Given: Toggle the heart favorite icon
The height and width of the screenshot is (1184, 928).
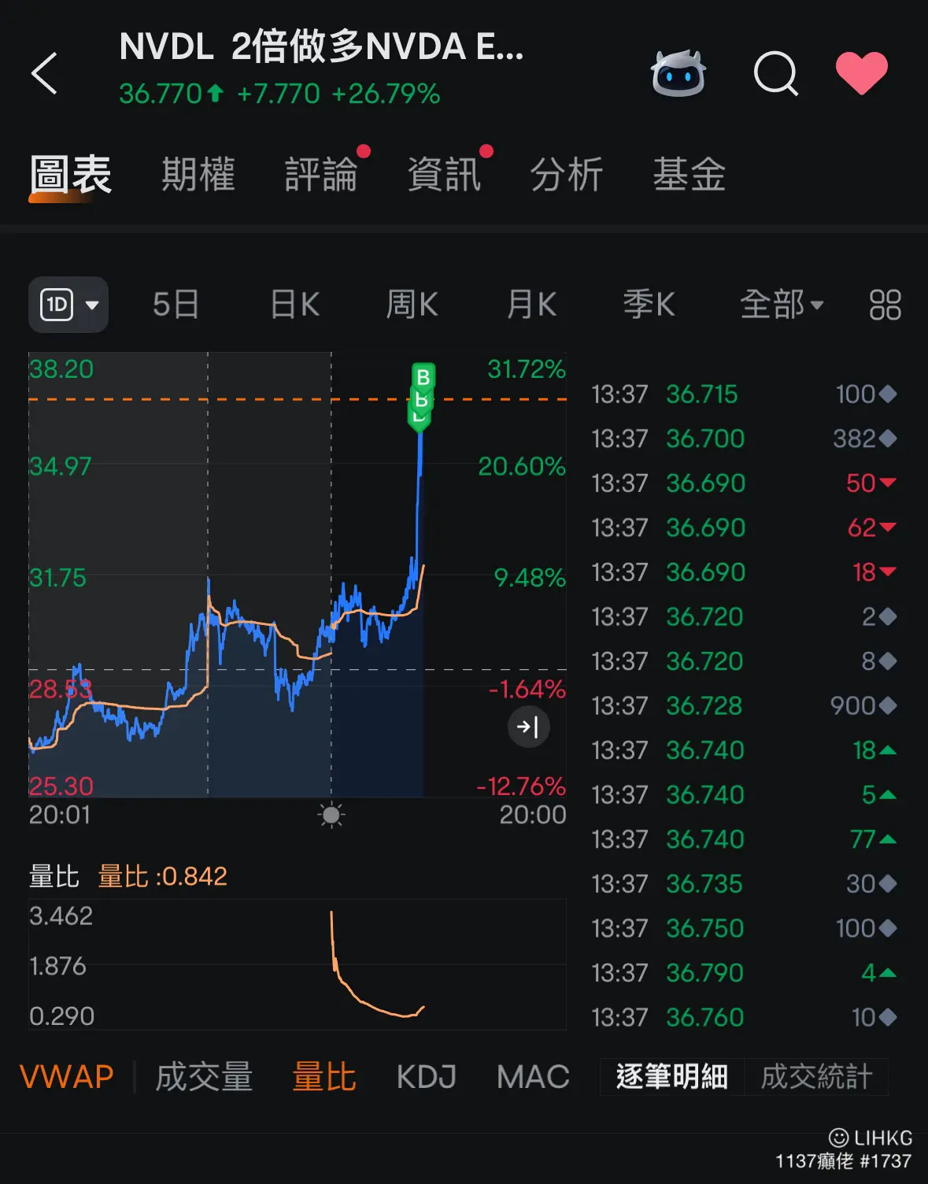Looking at the screenshot, I should pos(862,73).
